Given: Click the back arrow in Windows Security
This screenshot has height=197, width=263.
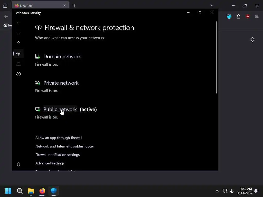Looking at the screenshot, I should tap(18, 23).
